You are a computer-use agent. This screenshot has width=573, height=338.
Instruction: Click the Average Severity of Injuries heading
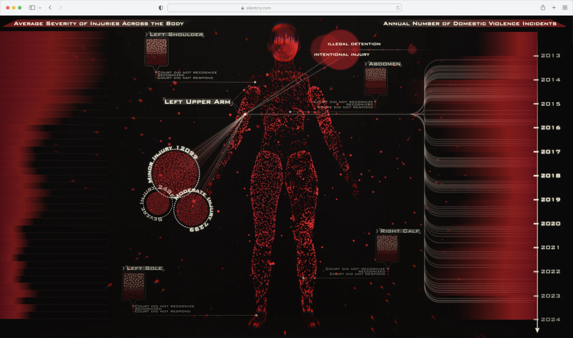tap(99, 24)
